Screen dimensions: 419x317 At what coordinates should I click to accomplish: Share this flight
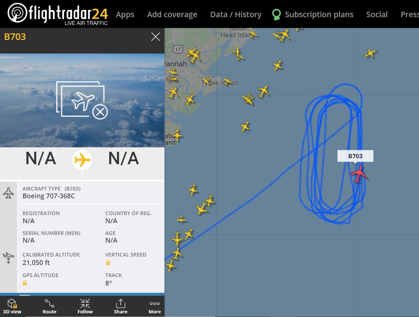120,306
